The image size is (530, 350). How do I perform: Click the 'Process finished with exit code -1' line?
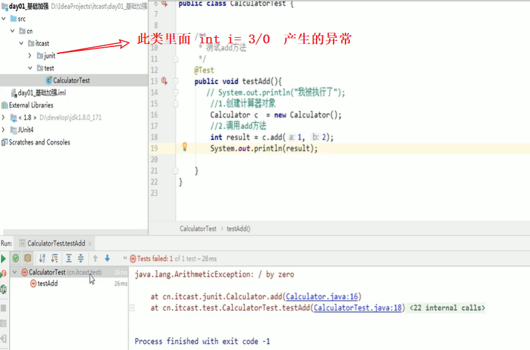coord(202,341)
